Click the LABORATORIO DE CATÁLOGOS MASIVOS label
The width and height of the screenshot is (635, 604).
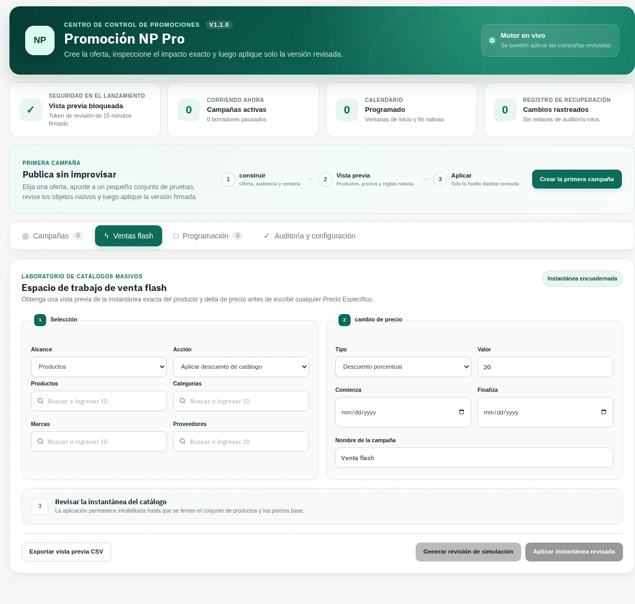tap(82, 276)
